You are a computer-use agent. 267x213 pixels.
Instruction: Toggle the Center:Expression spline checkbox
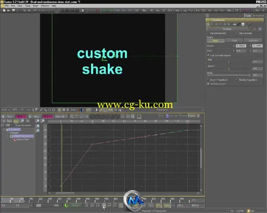(11, 136)
